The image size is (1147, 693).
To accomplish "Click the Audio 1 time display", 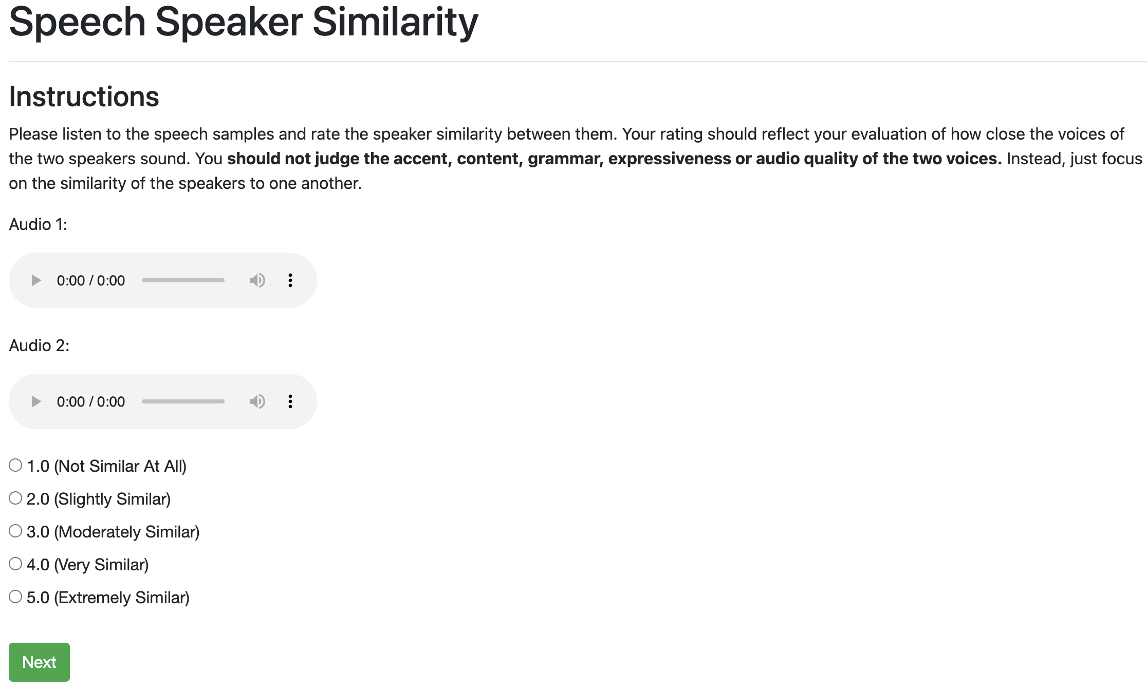I will 91,281.
